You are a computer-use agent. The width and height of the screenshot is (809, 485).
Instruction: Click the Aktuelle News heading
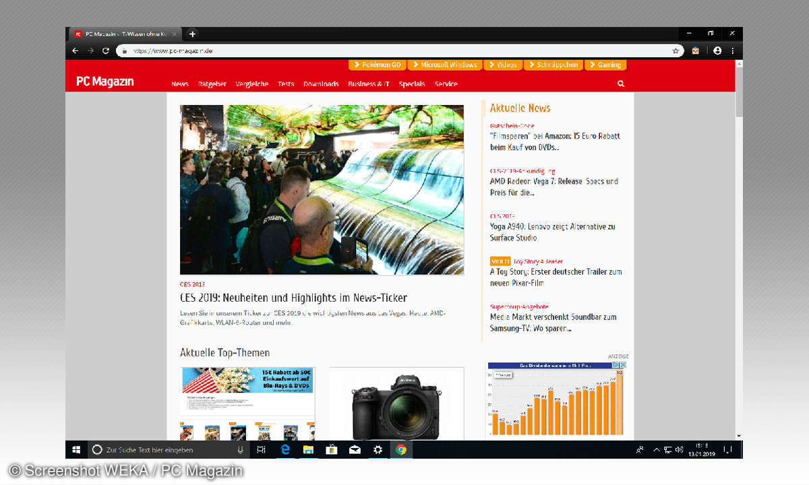[x=520, y=108]
